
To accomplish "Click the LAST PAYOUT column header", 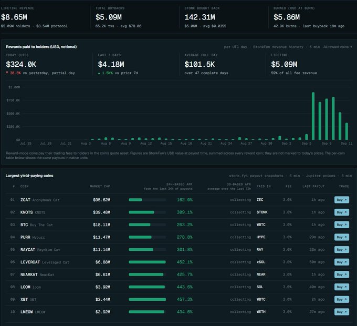I will tap(313, 186).
